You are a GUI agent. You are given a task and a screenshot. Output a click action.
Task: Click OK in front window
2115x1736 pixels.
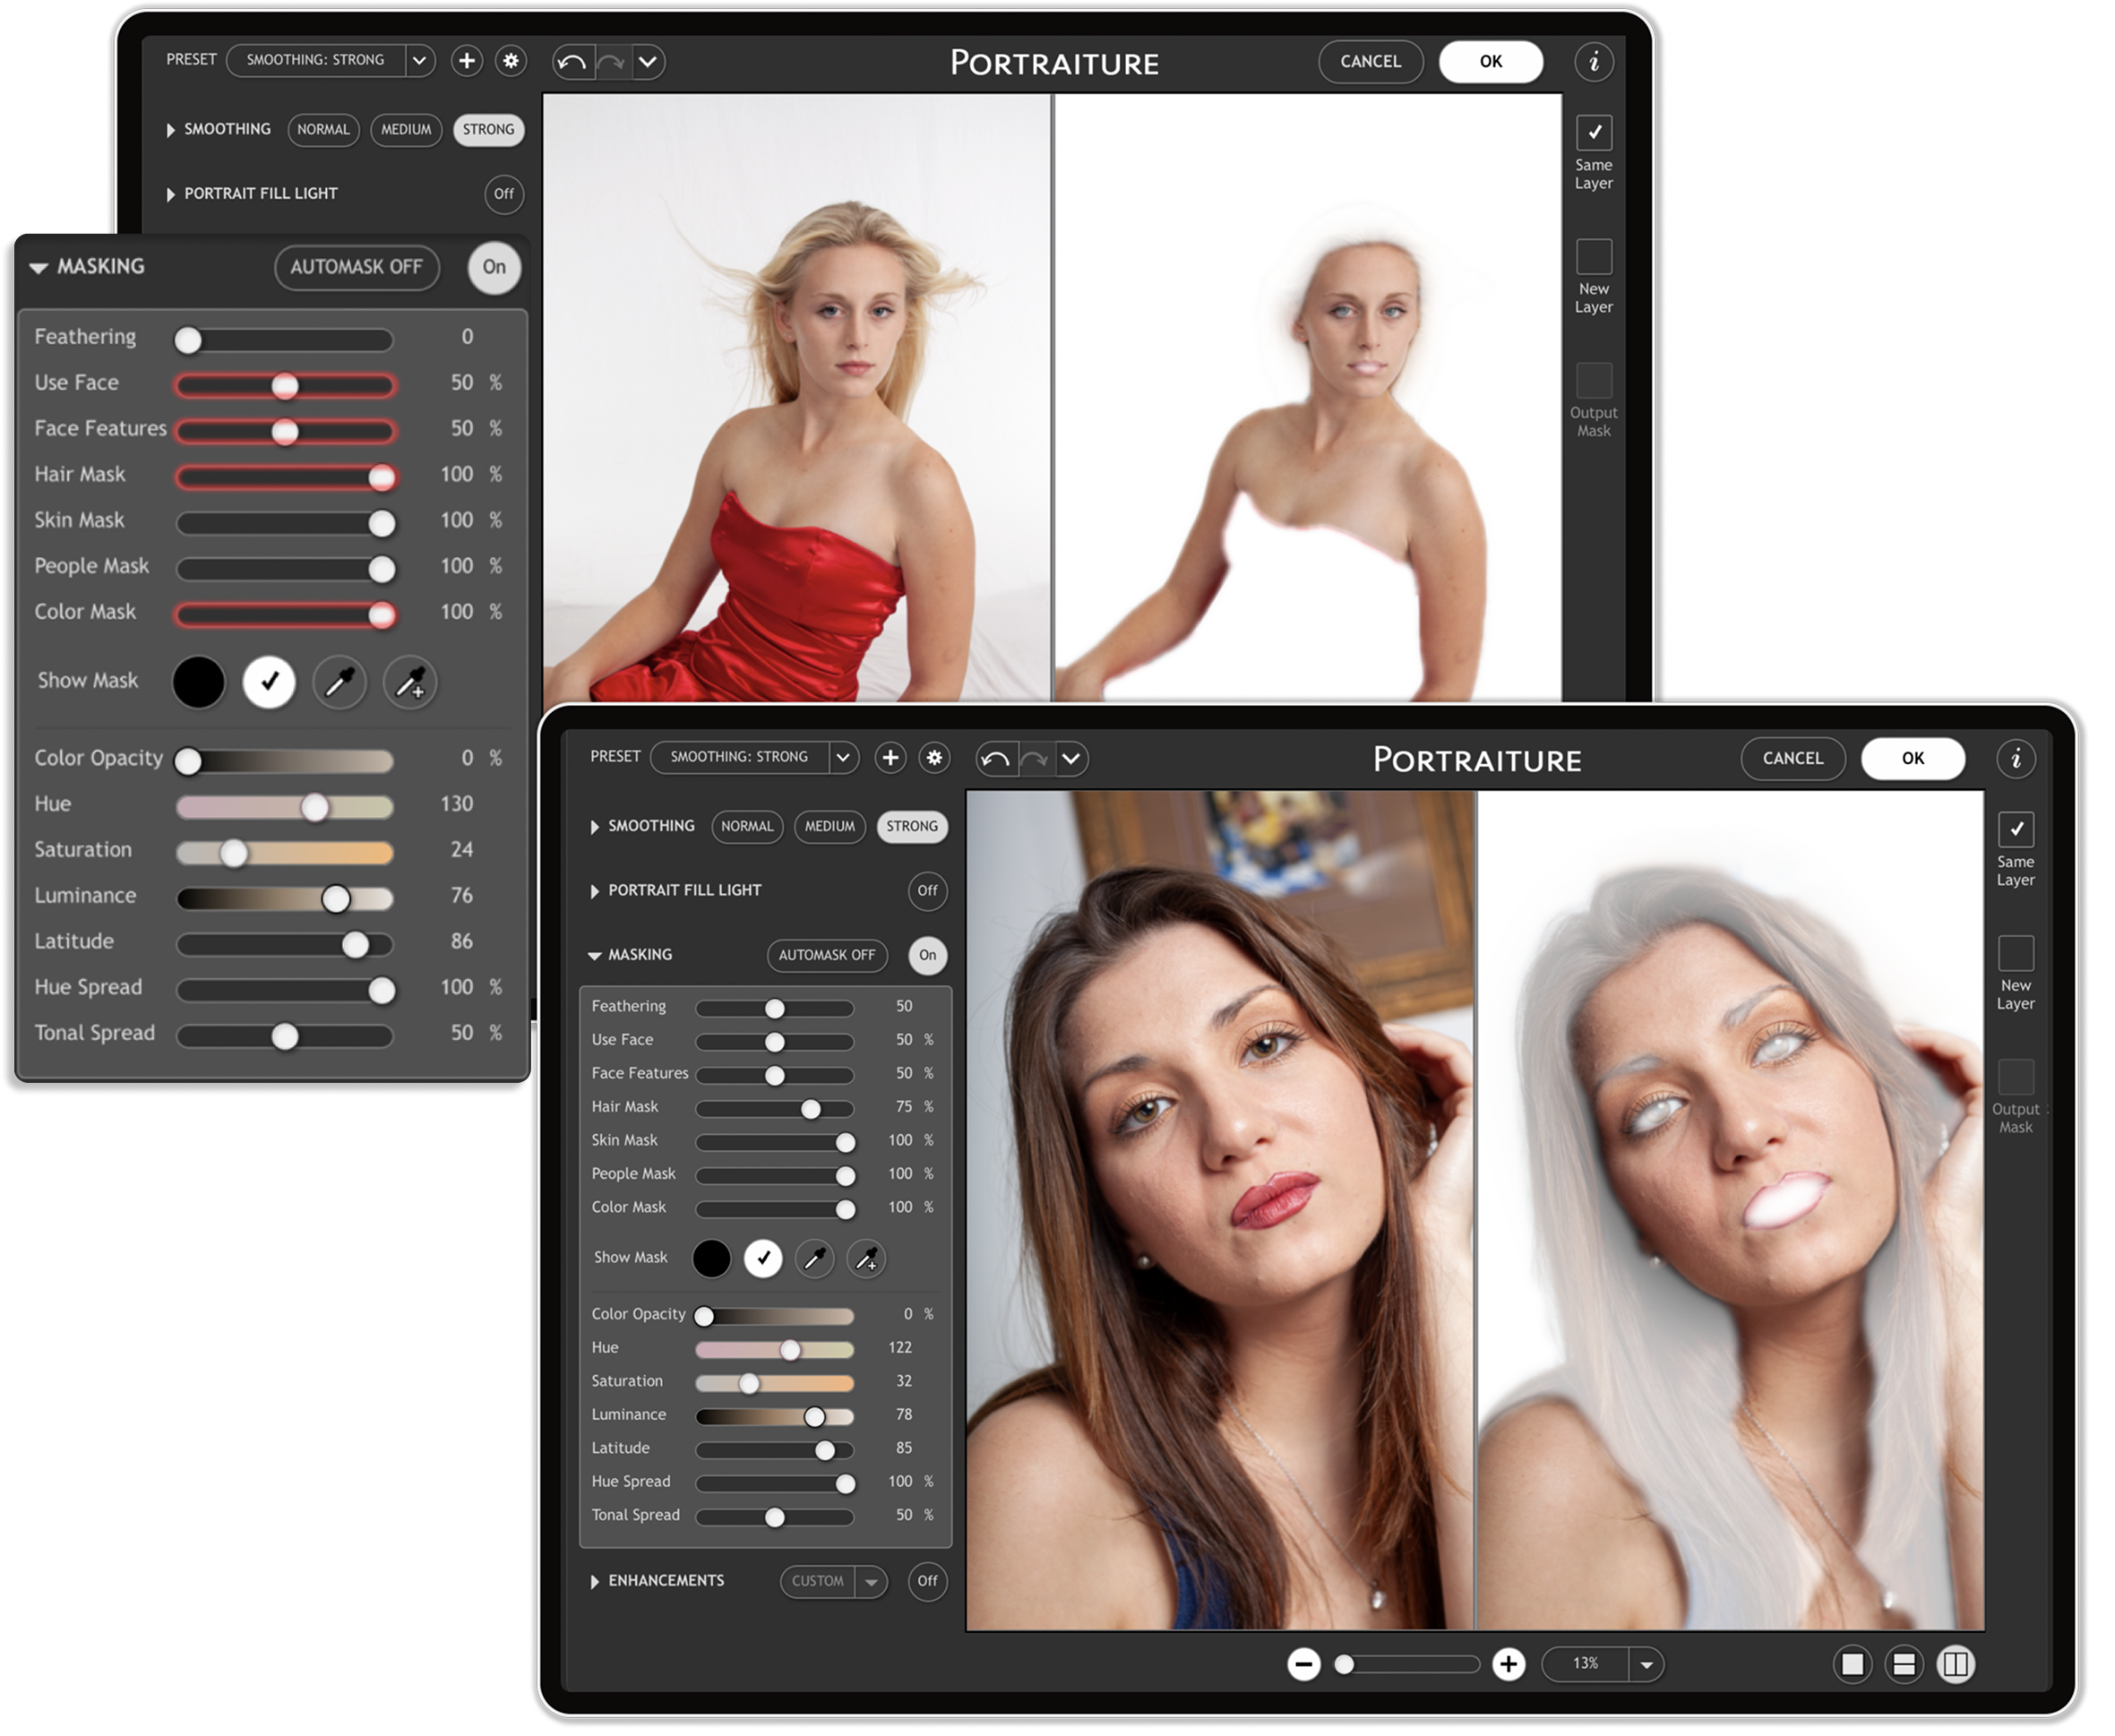click(x=1912, y=759)
